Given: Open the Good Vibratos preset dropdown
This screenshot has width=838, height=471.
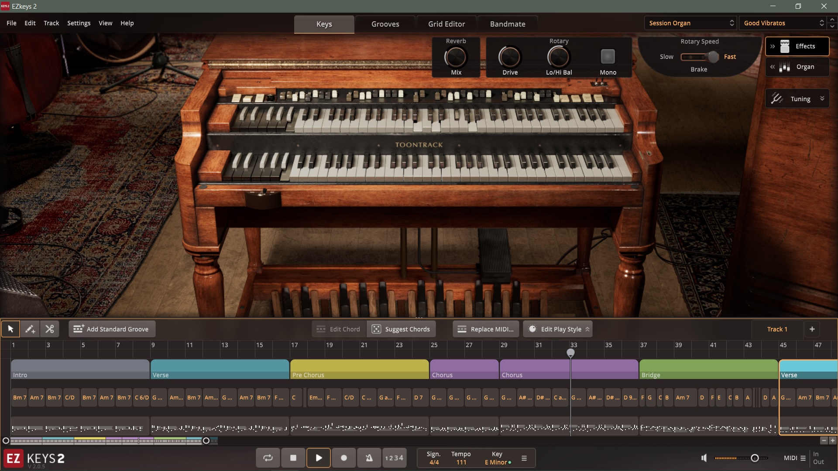Looking at the screenshot, I should (783, 23).
